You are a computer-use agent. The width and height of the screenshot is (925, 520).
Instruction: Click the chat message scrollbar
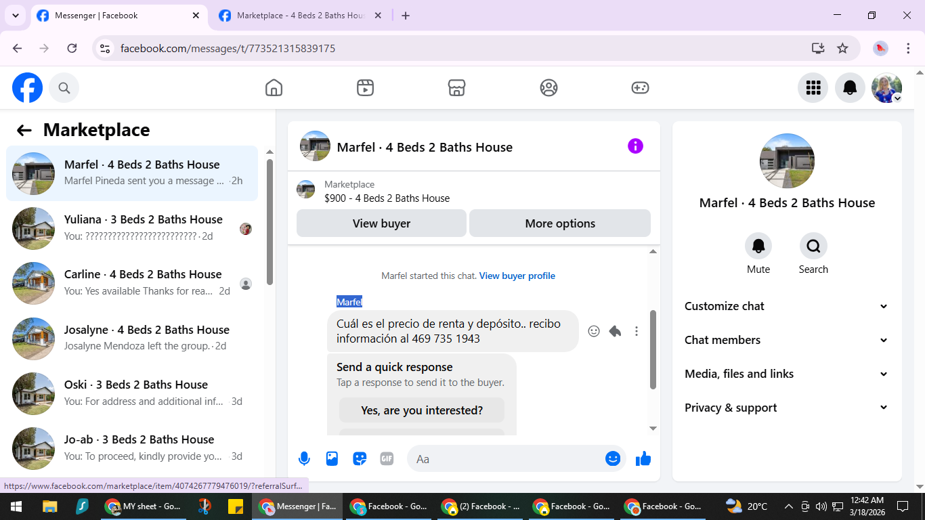(x=653, y=349)
